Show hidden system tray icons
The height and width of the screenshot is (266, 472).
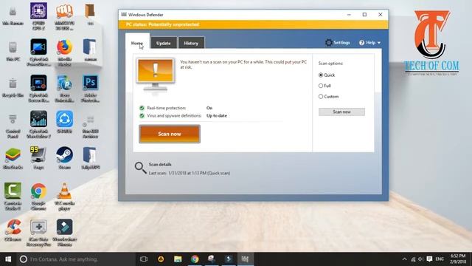[404, 259]
